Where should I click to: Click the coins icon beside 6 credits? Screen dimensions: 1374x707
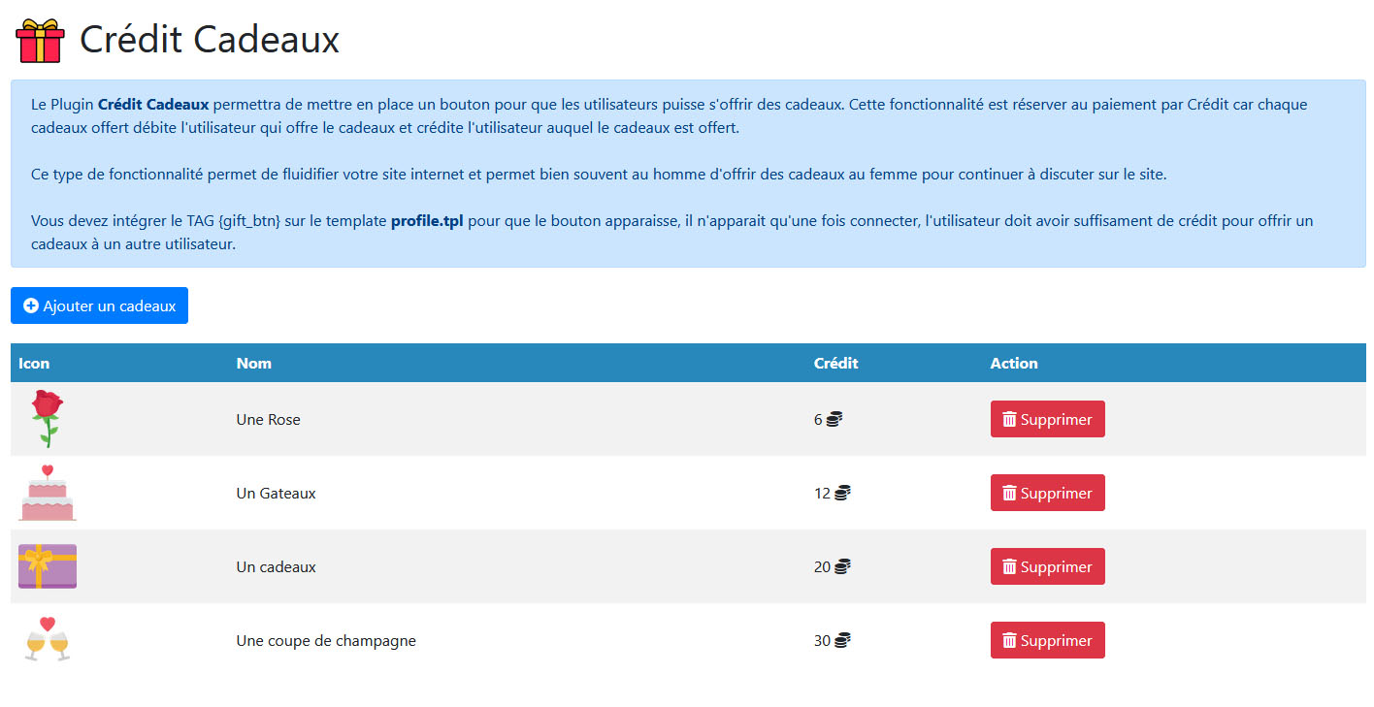(x=834, y=420)
